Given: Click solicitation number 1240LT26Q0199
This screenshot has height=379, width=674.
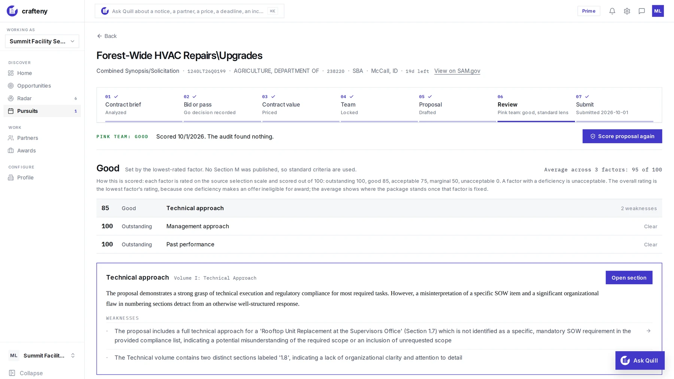Looking at the screenshot, I should pyautogui.click(x=206, y=71).
